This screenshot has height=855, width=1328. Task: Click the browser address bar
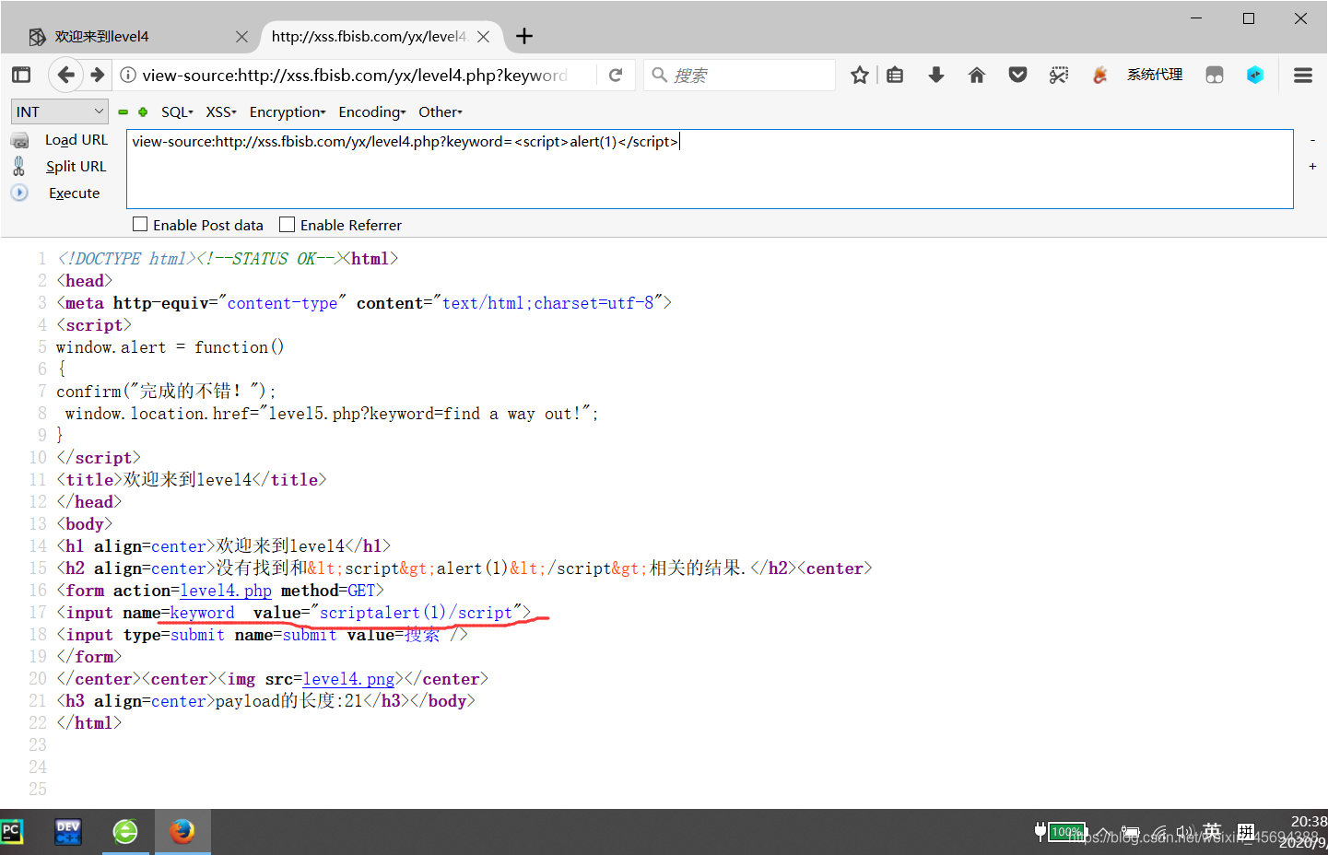(355, 75)
